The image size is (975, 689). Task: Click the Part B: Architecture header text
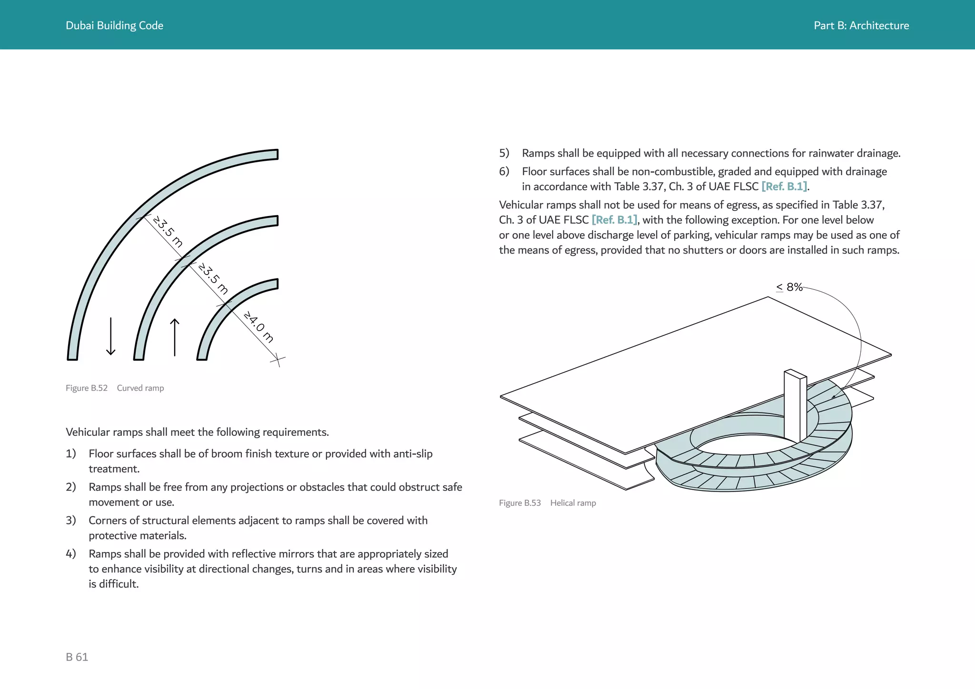(861, 25)
